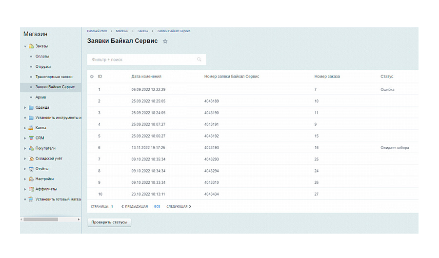Click the Одежда folder icon
439x258 pixels.
[31, 107]
